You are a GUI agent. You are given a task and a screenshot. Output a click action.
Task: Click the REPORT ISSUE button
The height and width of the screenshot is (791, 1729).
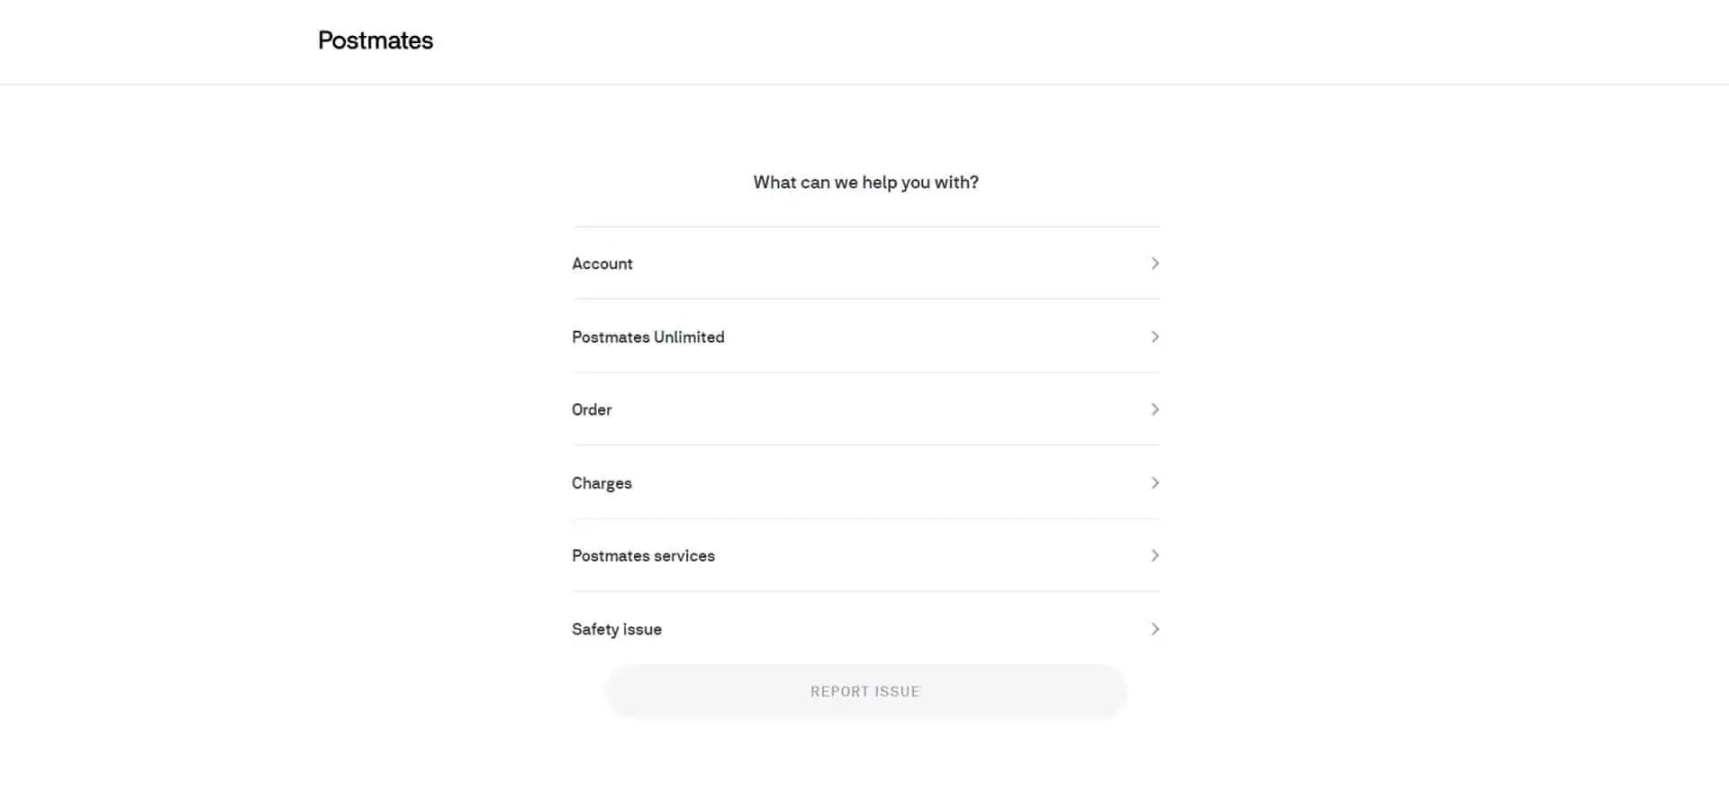(x=864, y=691)
